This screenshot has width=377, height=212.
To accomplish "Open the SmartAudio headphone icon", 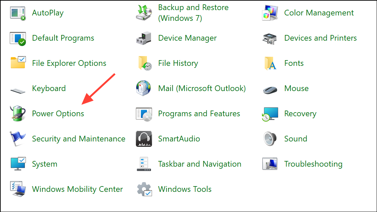I will (x=144, y=139).
